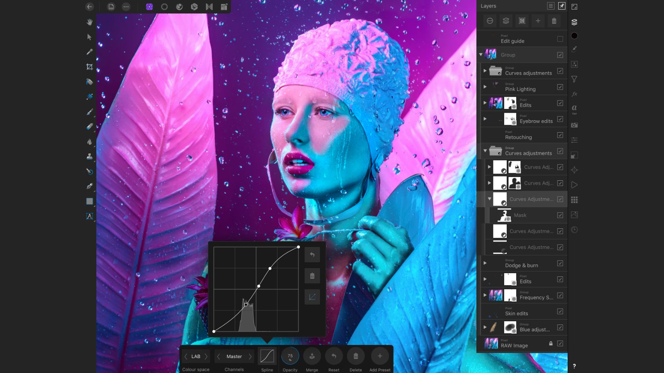664x373 pixels.
Task: Open the Channels selector showing Master
Action: 234,356
